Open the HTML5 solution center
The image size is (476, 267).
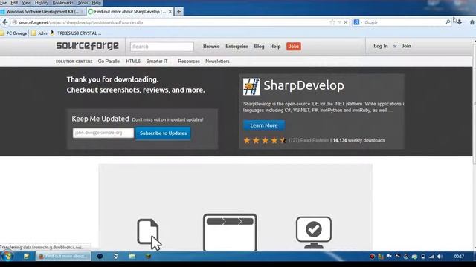tap(133, 61)
